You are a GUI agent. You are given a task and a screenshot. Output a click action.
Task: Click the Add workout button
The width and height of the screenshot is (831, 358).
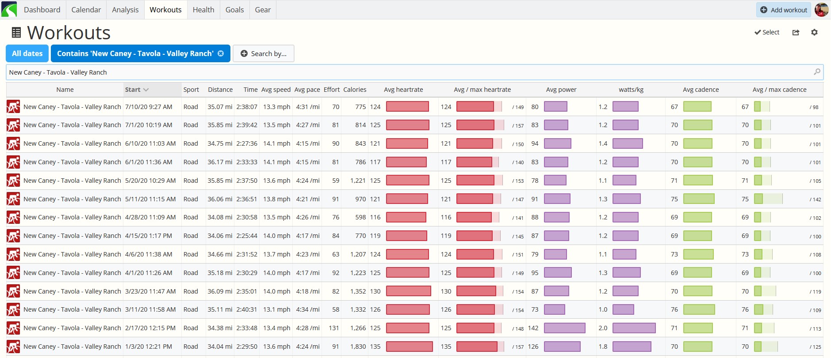pos(784,10)
